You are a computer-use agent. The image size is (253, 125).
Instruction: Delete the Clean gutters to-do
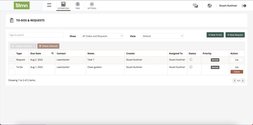237,72
